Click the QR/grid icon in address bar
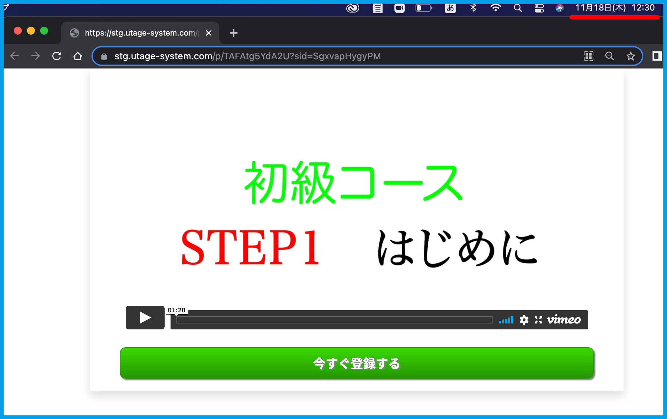Screen dimensions: 667x419 point(588,56)
